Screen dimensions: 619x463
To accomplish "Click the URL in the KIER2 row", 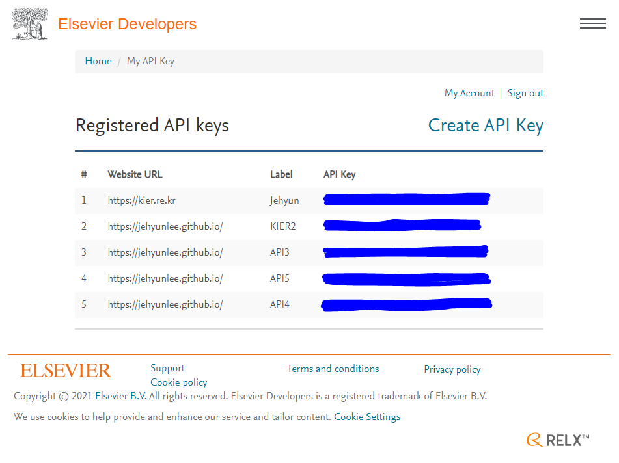I will (x=165, y=226).
